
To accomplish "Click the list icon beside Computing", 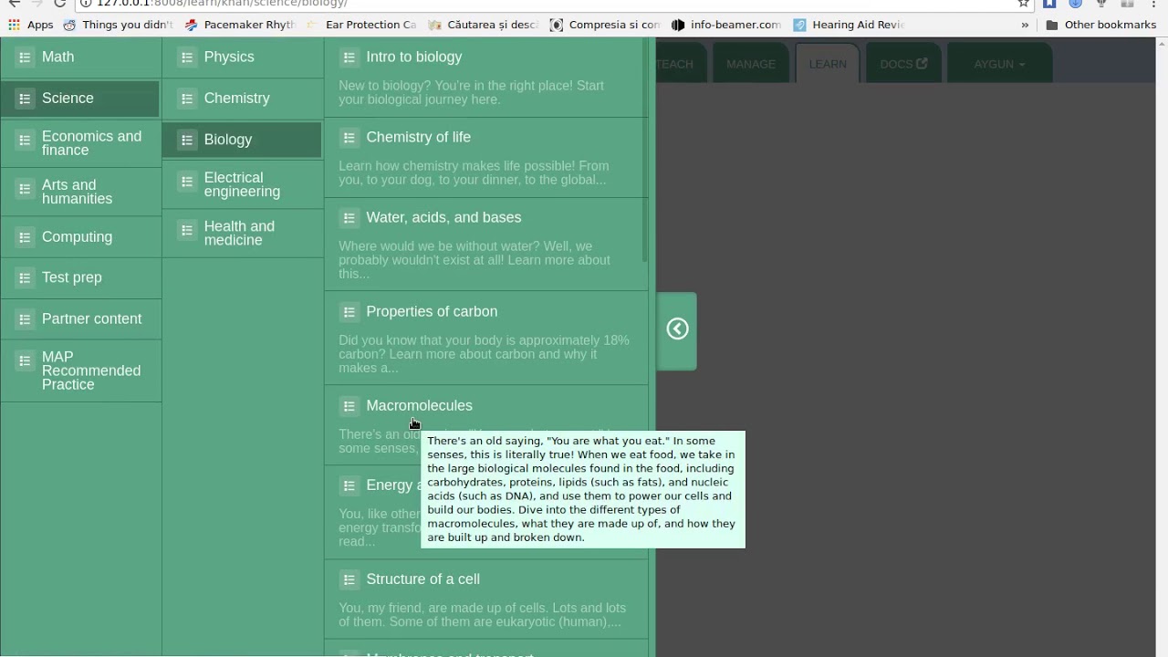I will tap(25, 236).
